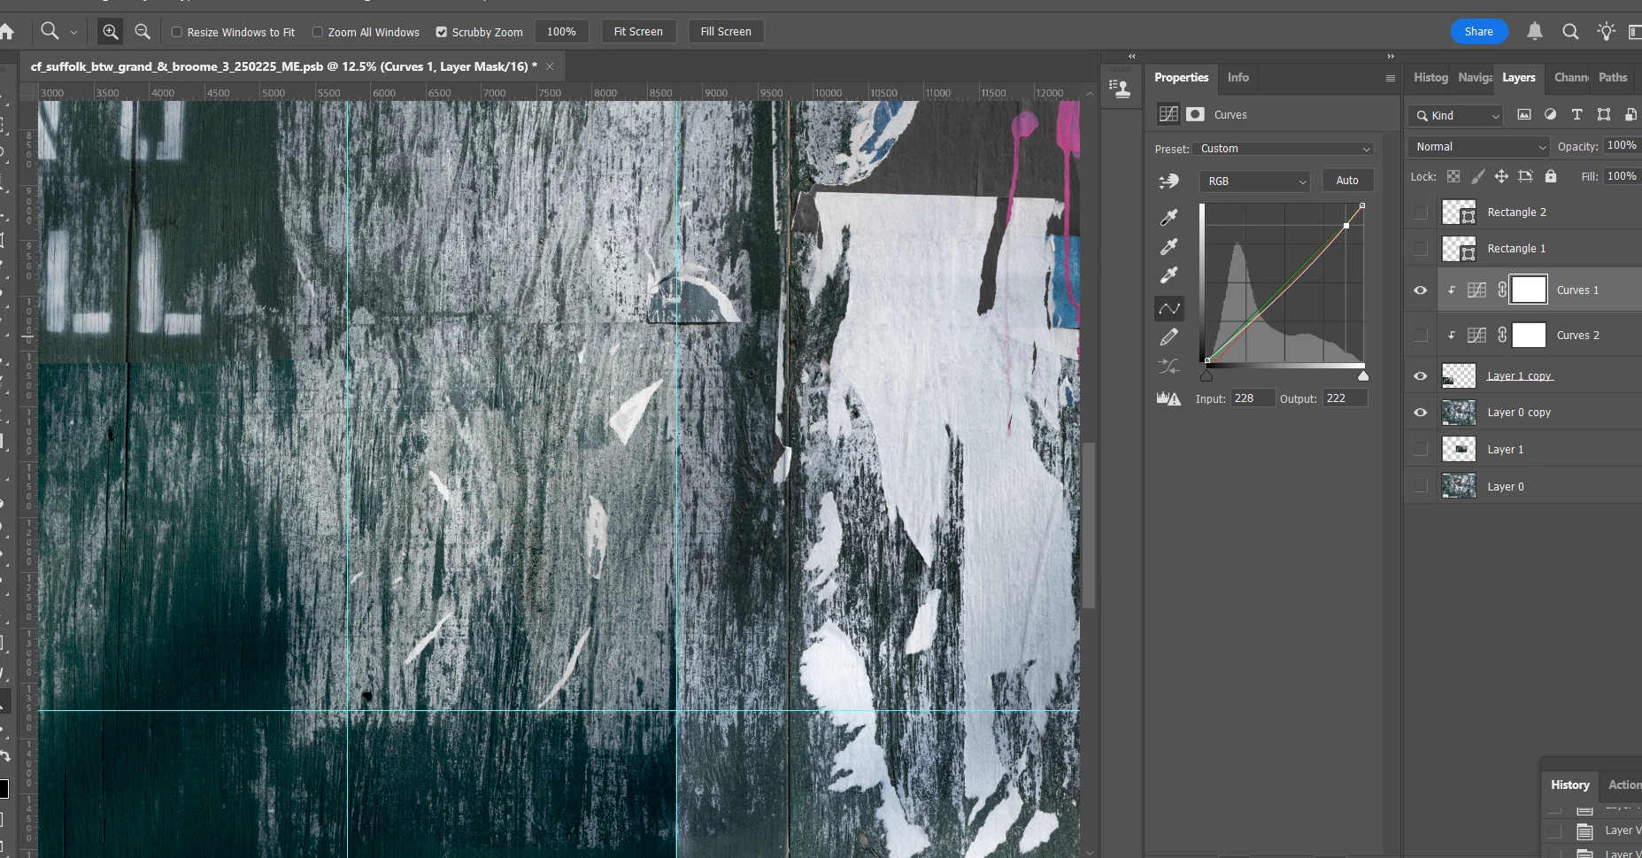The width and height of the screenshot is (1642, 858).
Task: Enable Zoom All Windows checkbox
Action: tap(317, 32)
